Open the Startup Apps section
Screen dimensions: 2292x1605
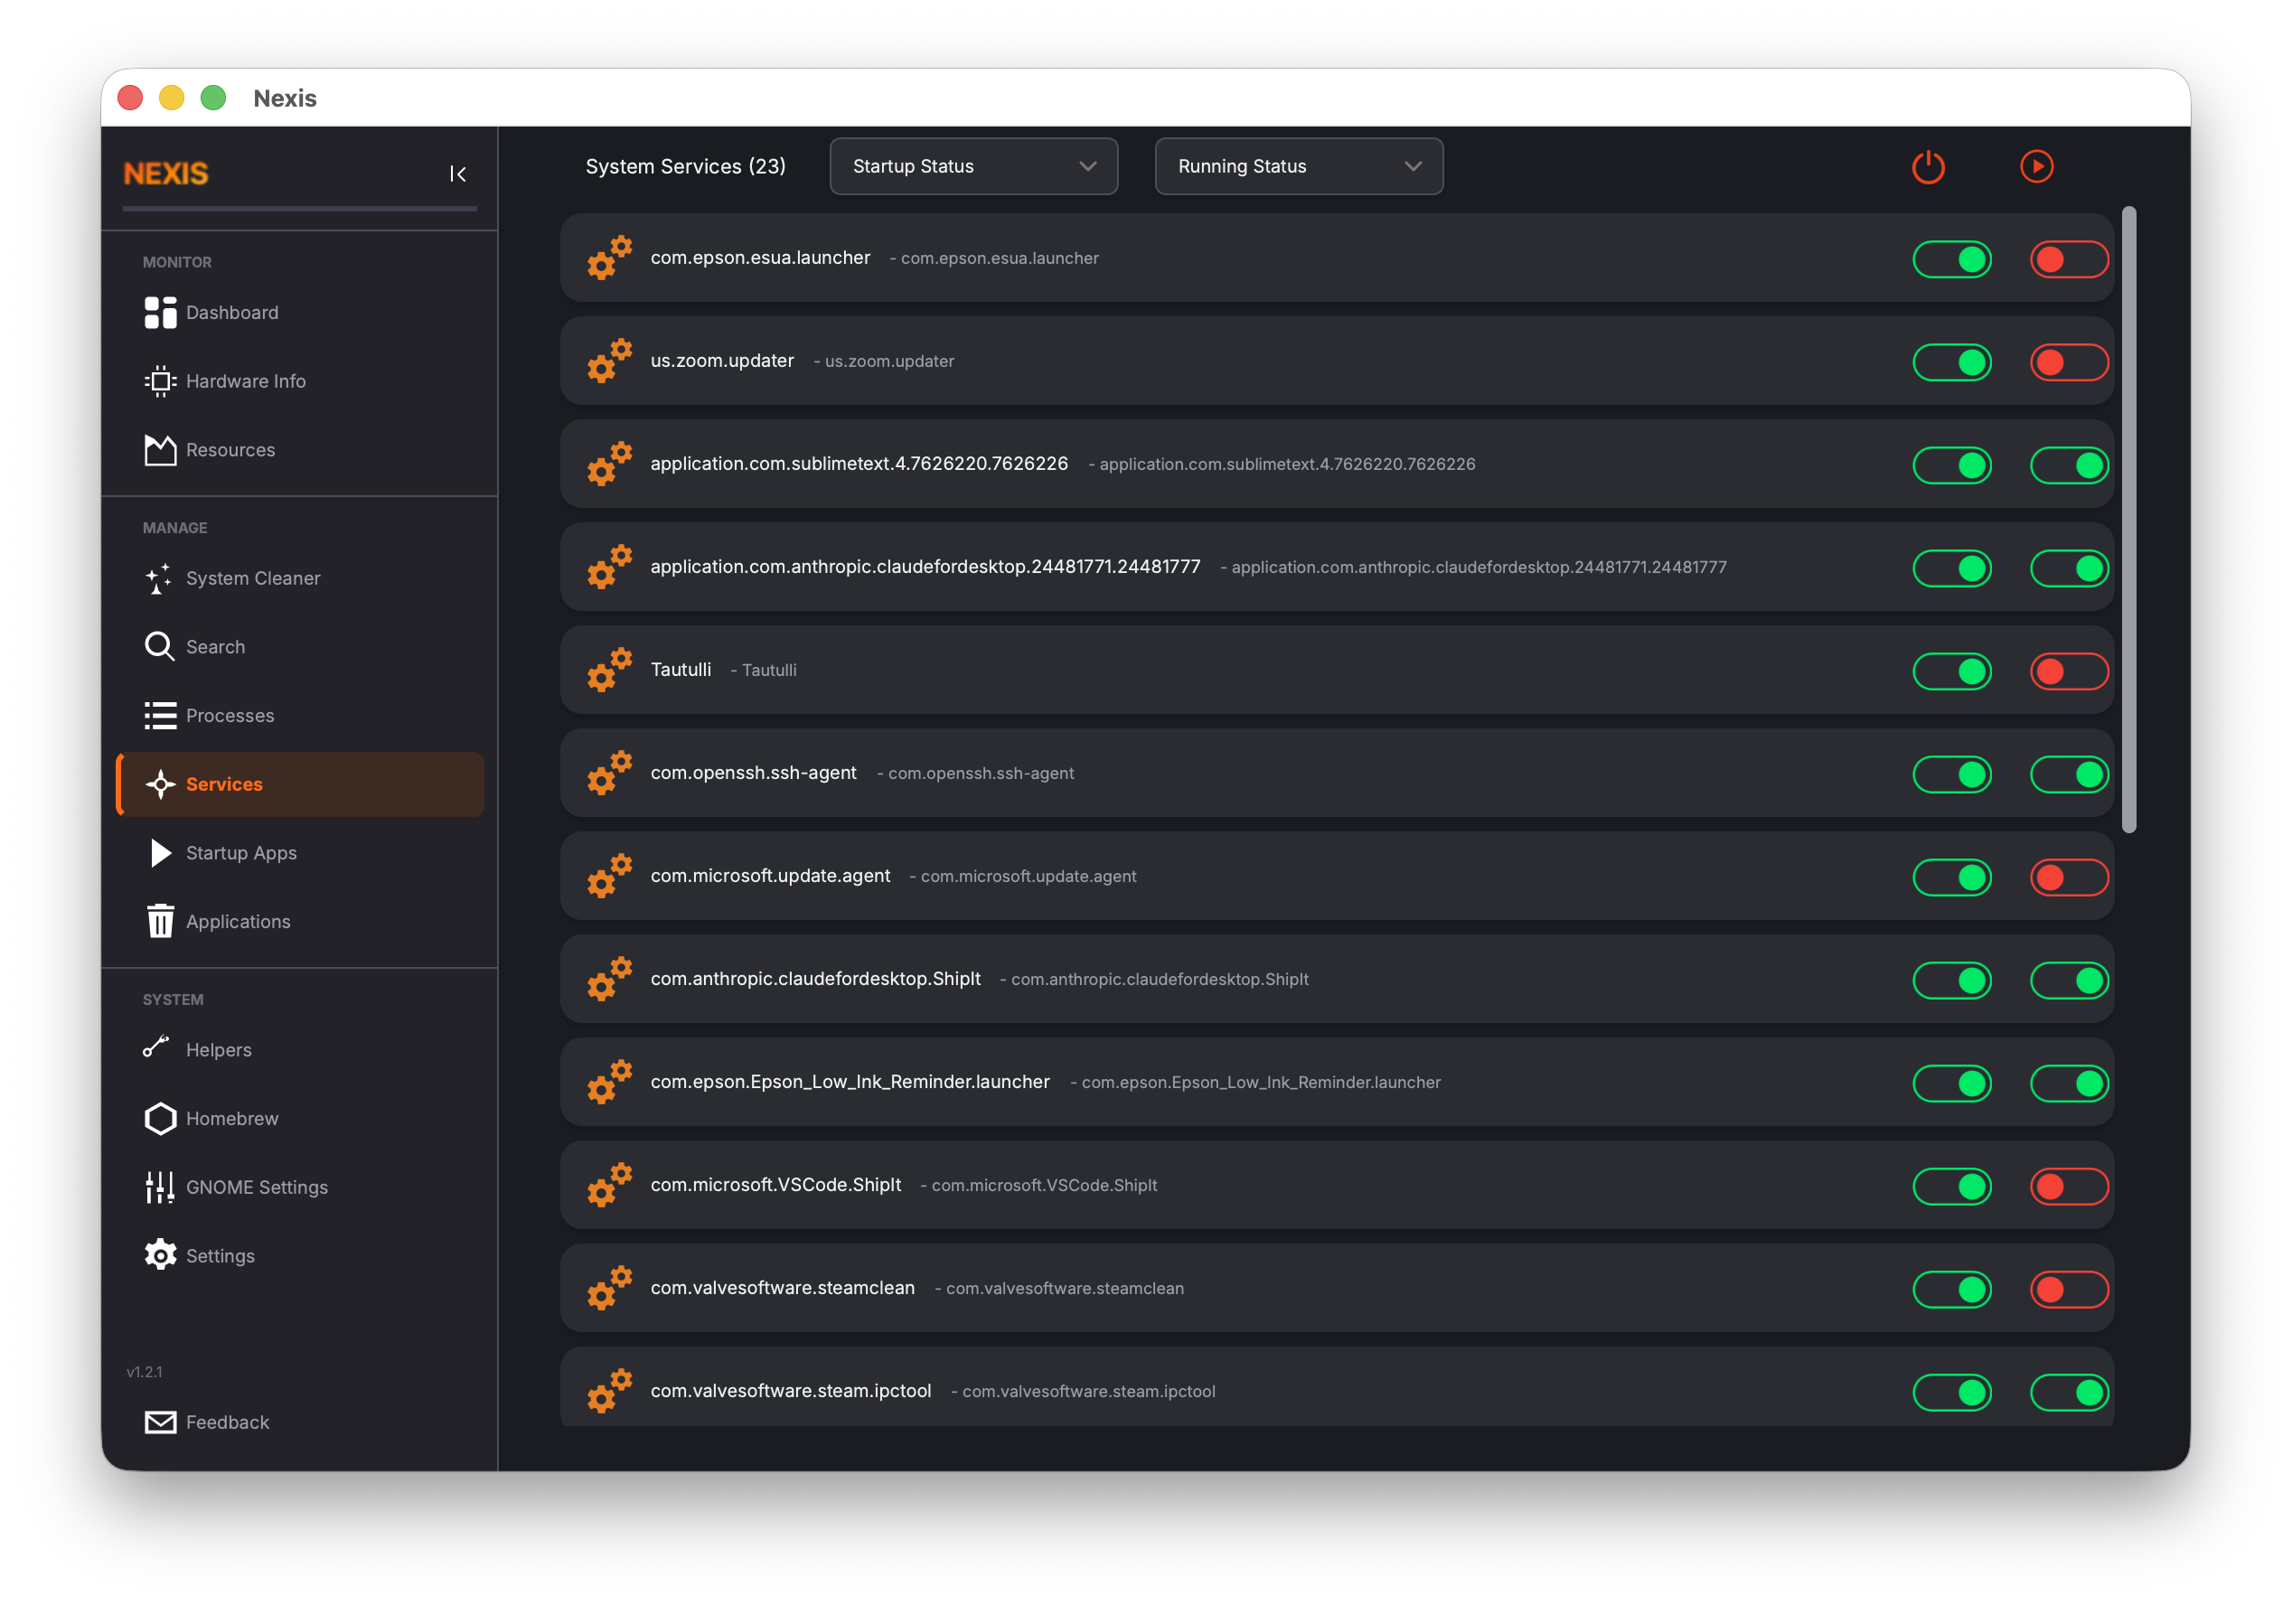(240, 852)
